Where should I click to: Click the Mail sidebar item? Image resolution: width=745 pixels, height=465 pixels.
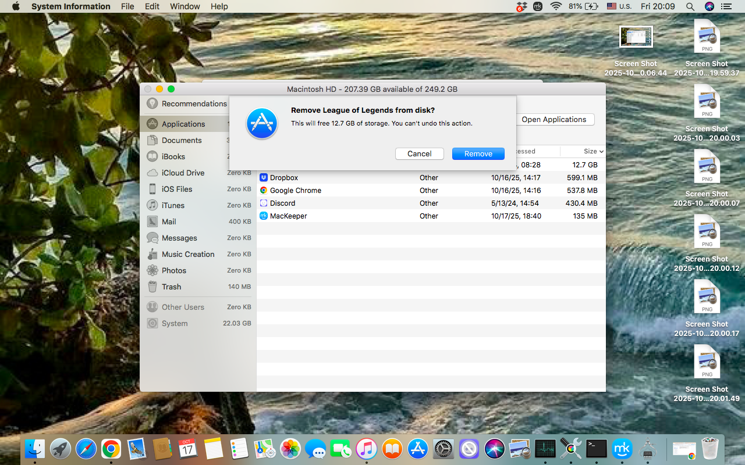pos(169,222)
